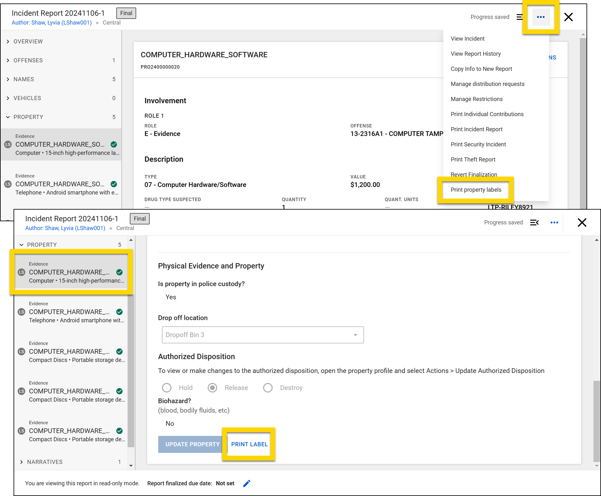Select the Hold disposition radio button
The width and height of the screenshot is (601, 496).
click(167, 388)
